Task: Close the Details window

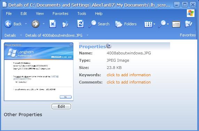Action: point(193,5)
